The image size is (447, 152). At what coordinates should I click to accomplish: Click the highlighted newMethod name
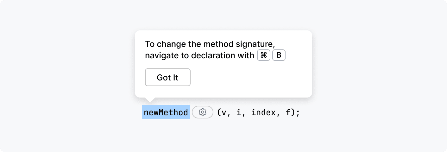pyautogui.click(x=166, y=112)
